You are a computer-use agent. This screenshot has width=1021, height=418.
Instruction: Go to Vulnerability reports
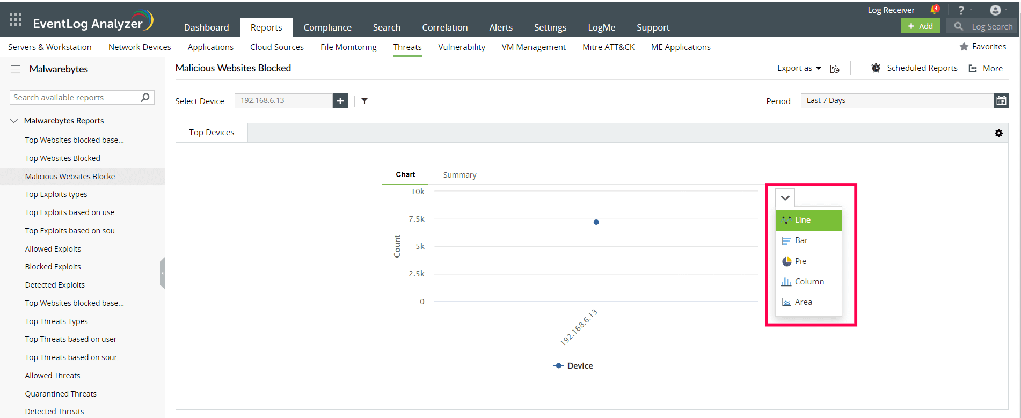[x=461, y=47]
